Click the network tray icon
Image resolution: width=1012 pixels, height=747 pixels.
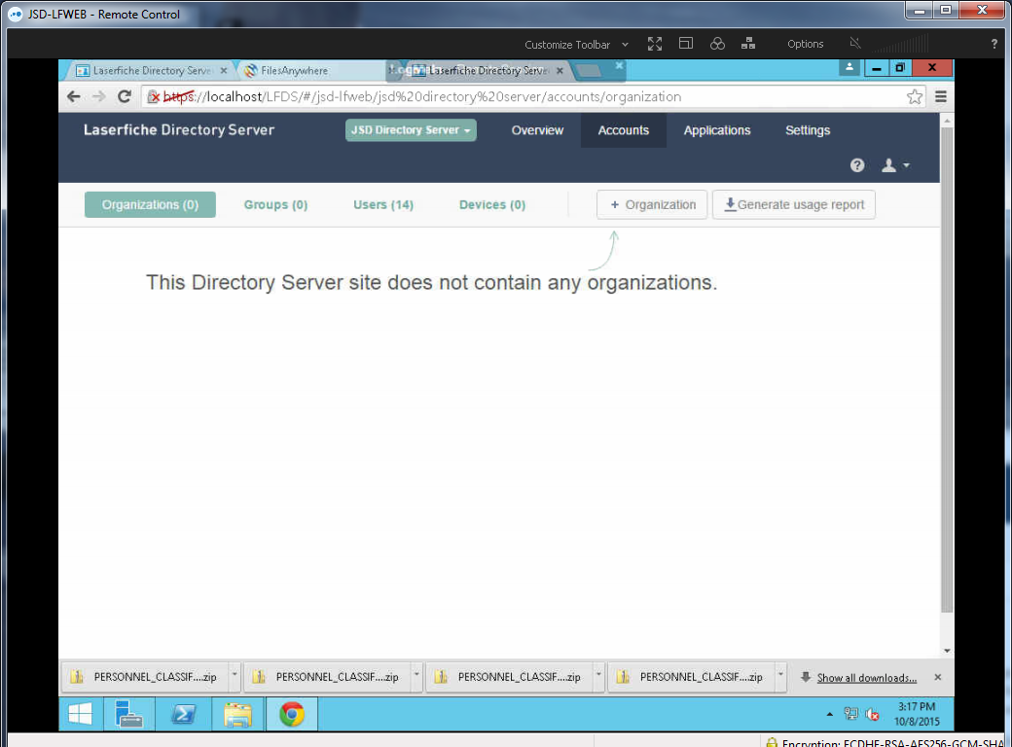click(x=851, y=714)
